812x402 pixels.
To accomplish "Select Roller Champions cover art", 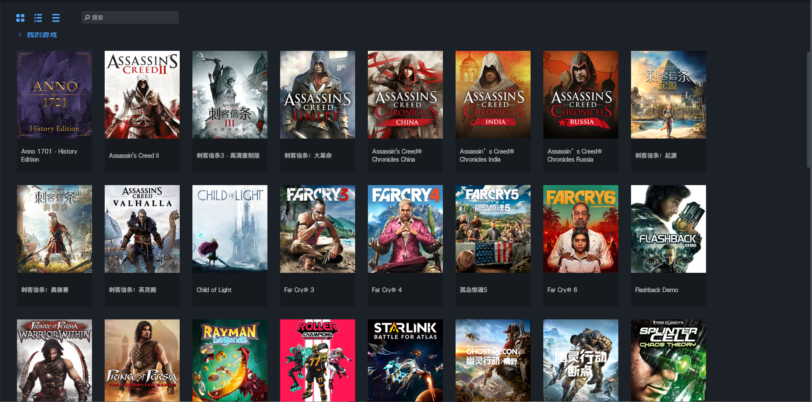I will tap(317, 360).
